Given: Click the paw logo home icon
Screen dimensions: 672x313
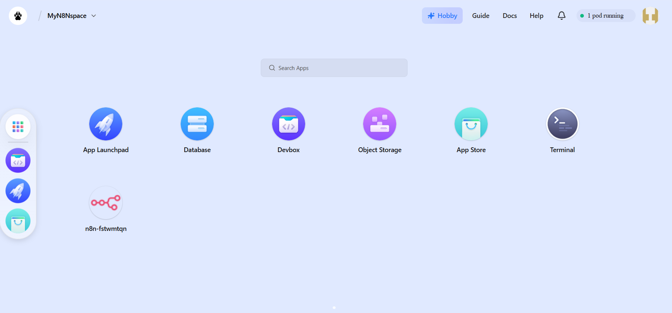Looking at the screenshot, I should click(18, 16).
